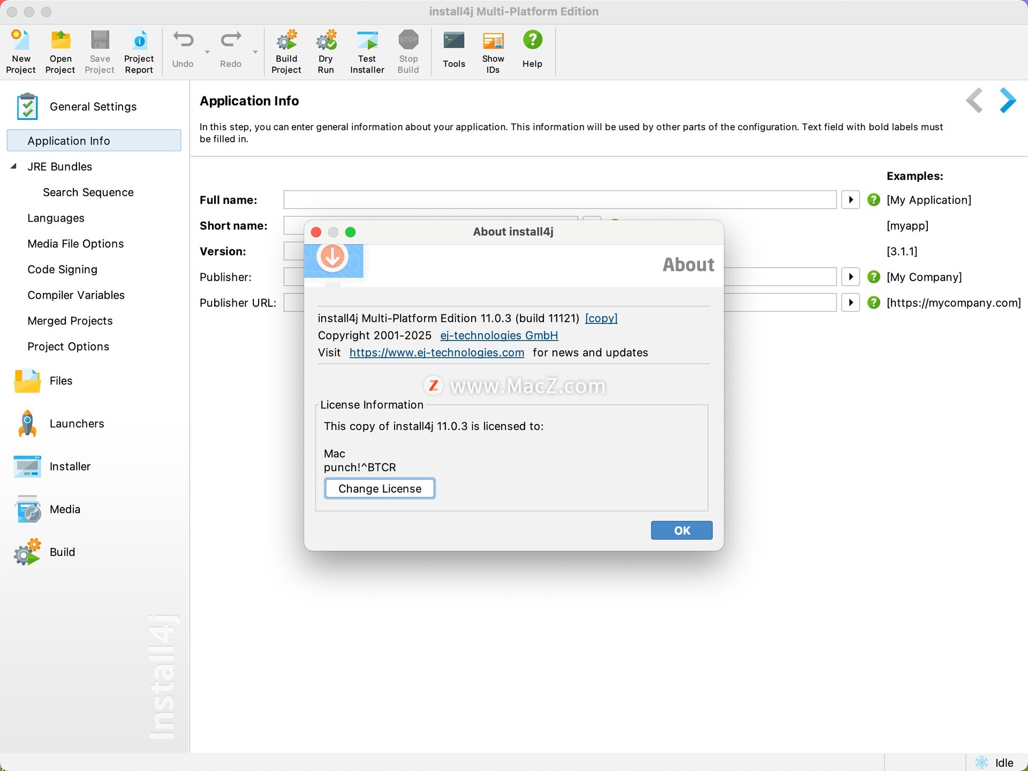Image resolution: width=1028 pixels, height=771 pixels.
Task: Toggle Show IDs in the toolbar
Action: (493, 51)
